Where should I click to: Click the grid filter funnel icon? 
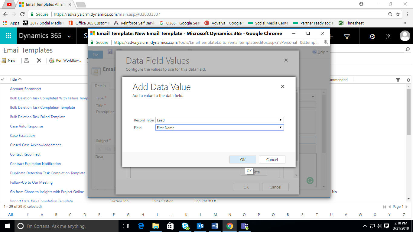[x=398, y=80]
